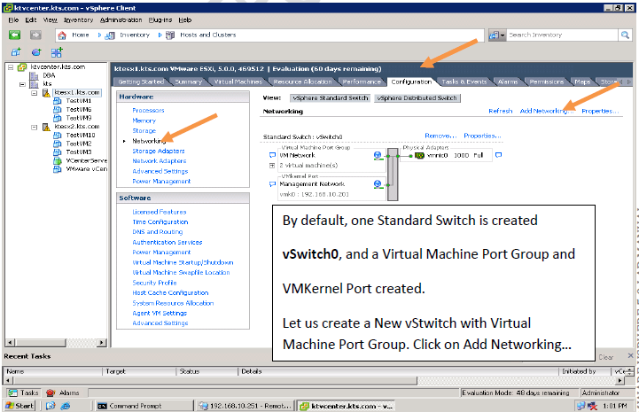This screenshot has height=412, width=639.
Task: Click in the Search Inventory field
Action: (x=563, y=35)
